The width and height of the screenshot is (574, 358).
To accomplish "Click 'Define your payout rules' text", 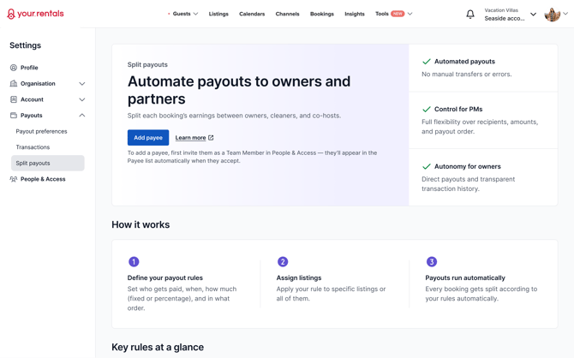I will 165,277.
